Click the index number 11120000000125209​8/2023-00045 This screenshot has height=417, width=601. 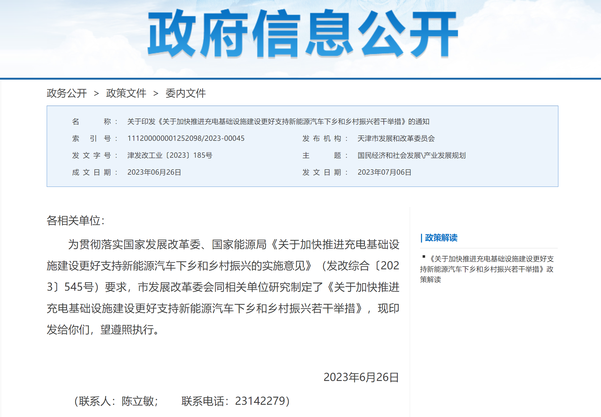[186, 139]
